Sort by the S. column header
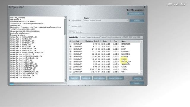This screenshot has width=190, height=107. pyautogui.click(x=71, y=41)
